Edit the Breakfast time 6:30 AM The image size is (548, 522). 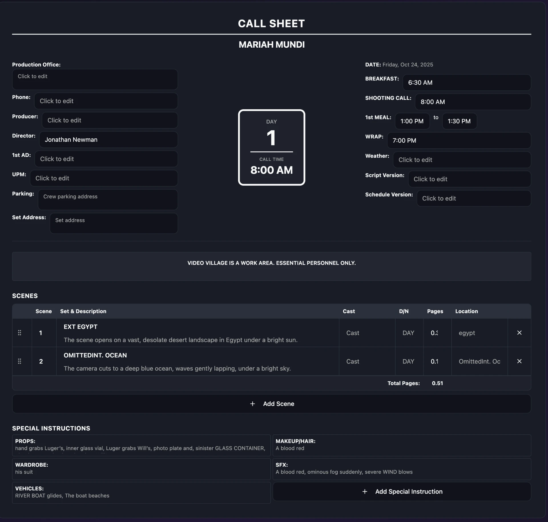467,82
